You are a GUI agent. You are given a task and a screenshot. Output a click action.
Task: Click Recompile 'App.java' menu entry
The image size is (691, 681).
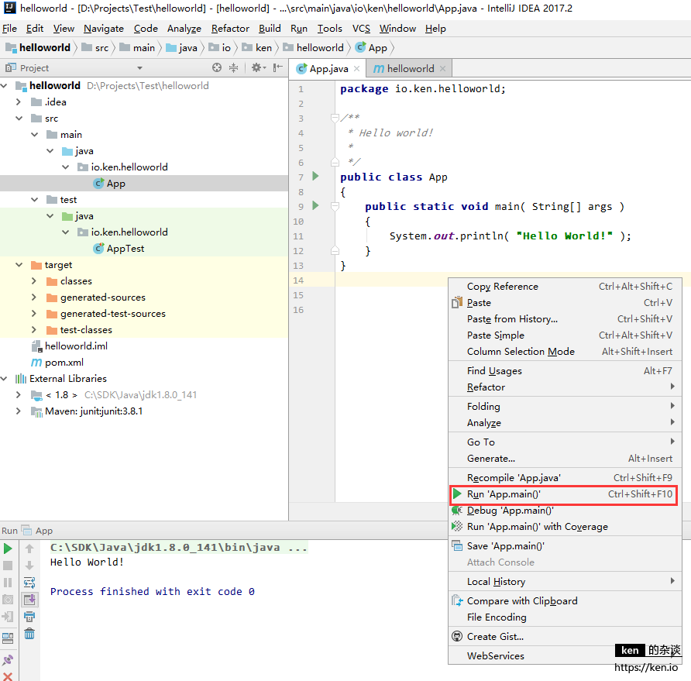pos(565,478)
